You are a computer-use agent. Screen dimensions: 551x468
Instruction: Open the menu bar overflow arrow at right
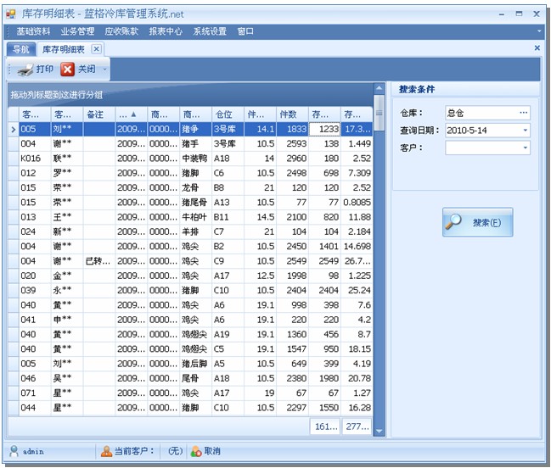click(x=539, y=31)
